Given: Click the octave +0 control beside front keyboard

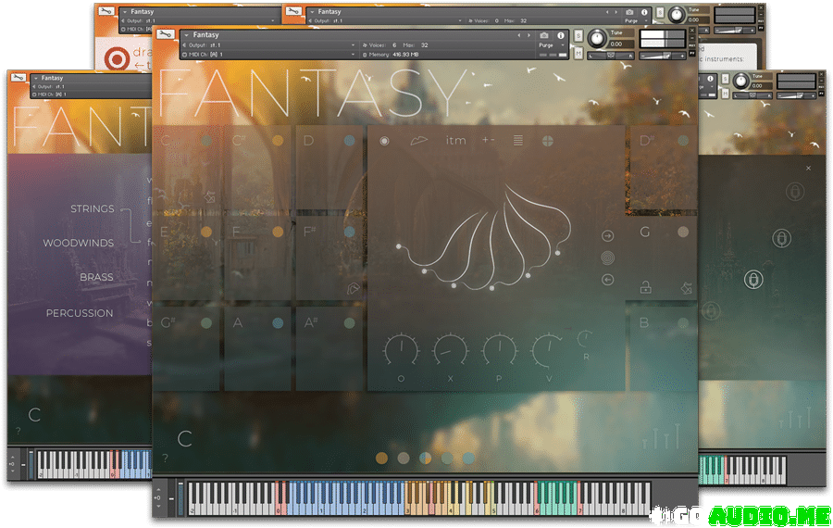Looking at the screenshot, I should point(156,498).
